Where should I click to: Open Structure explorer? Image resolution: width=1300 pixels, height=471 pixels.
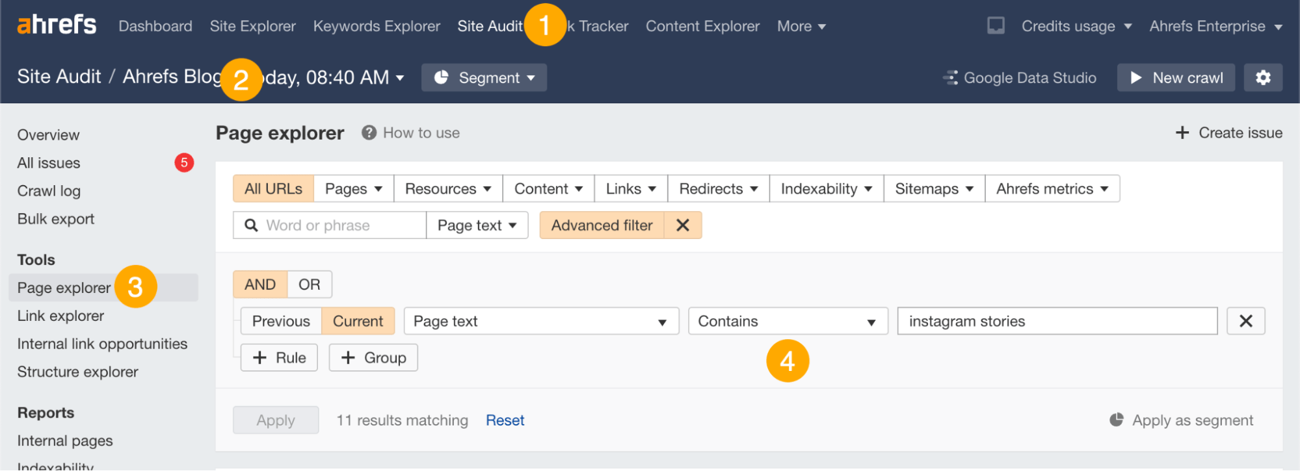click(77, 371)
